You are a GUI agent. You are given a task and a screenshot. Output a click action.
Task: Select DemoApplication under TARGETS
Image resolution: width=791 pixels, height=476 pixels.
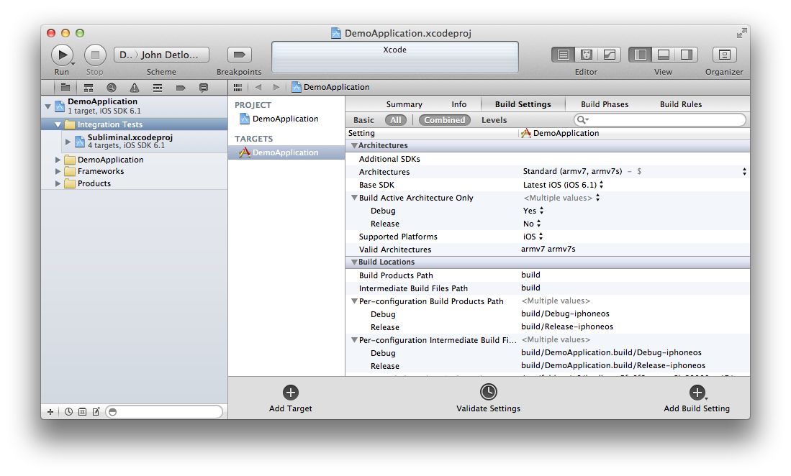[286, 152]
